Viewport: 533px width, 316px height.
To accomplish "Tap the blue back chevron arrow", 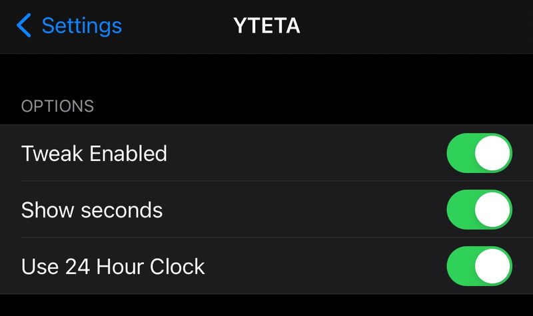I will point(24,25).
